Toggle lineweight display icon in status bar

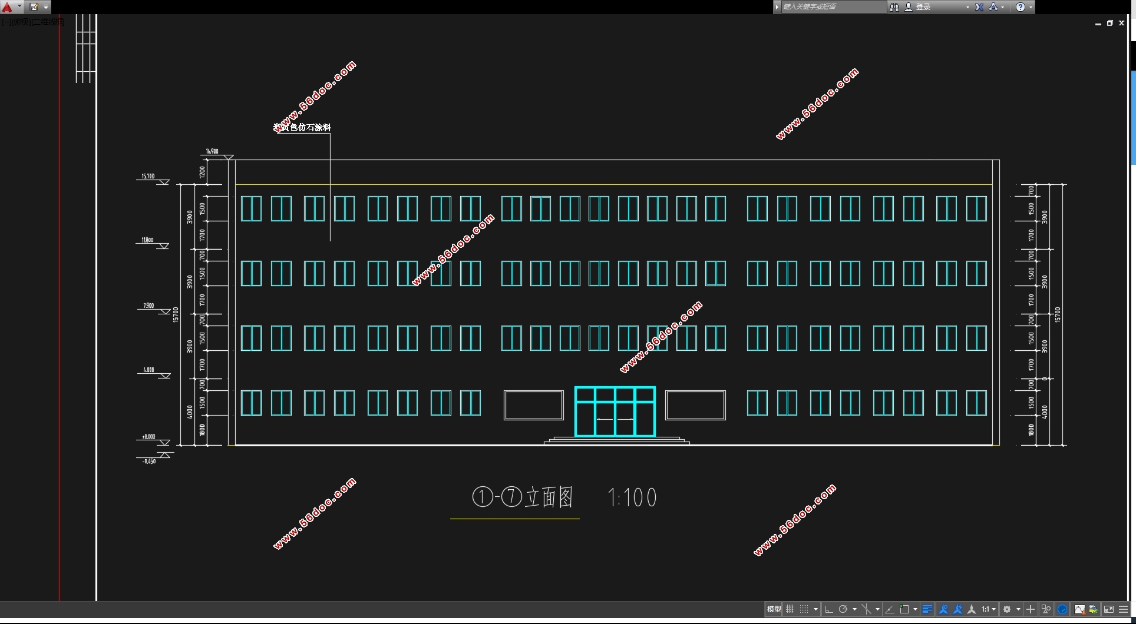[927, 609]
